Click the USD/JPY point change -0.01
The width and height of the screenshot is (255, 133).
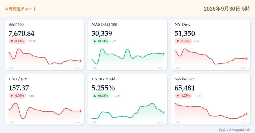click(31, 96)
